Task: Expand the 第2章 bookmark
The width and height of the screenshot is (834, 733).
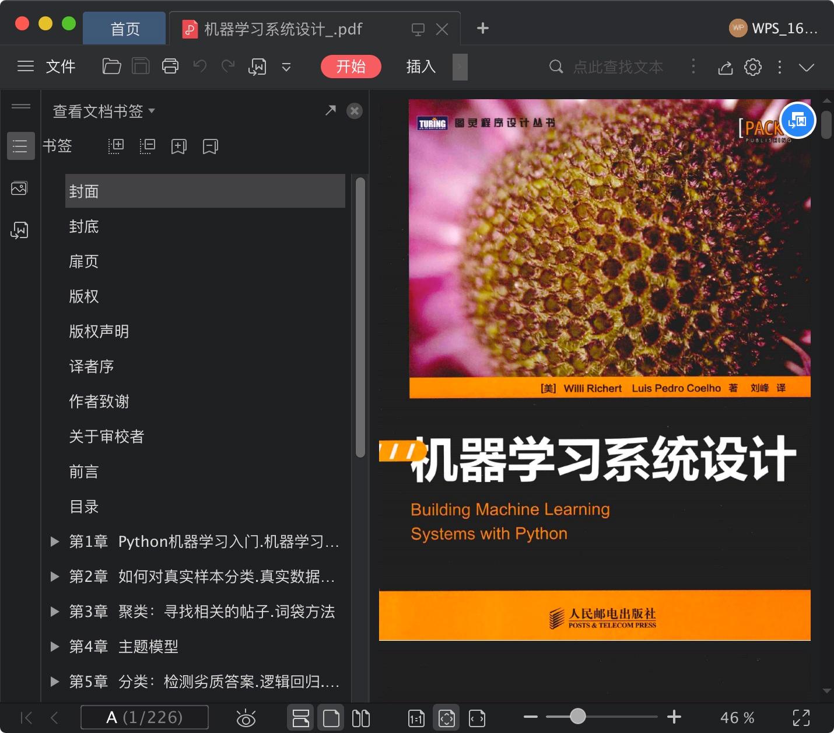Action: pos(55,577)
